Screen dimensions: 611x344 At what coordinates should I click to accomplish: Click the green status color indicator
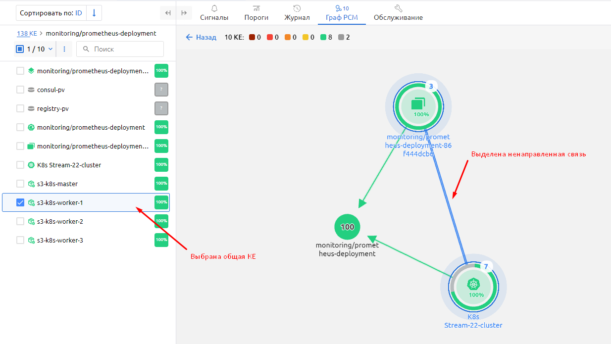pos(323,37)
